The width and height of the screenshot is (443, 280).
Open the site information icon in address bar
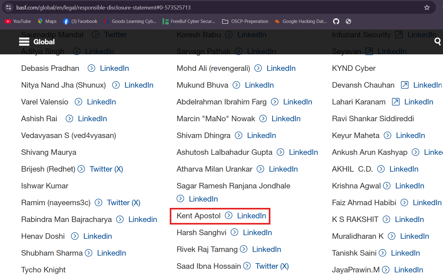point(9,7)
